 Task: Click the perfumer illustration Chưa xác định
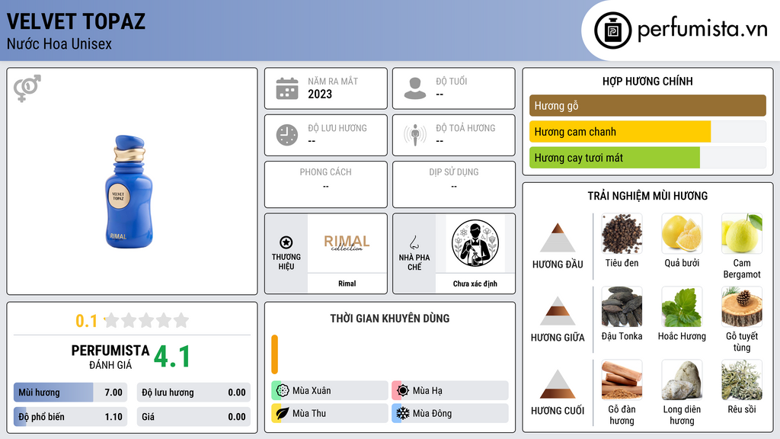(475, 243)
